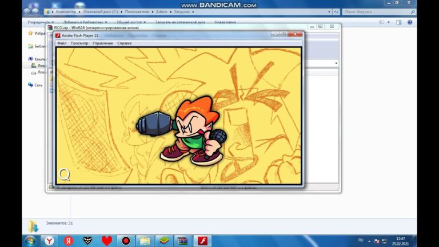Open the WinRAR address path dropdown

[x=336, y=63]
